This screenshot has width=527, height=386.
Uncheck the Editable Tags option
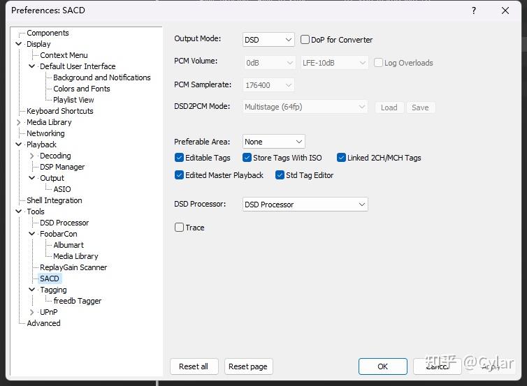point(180,158)
